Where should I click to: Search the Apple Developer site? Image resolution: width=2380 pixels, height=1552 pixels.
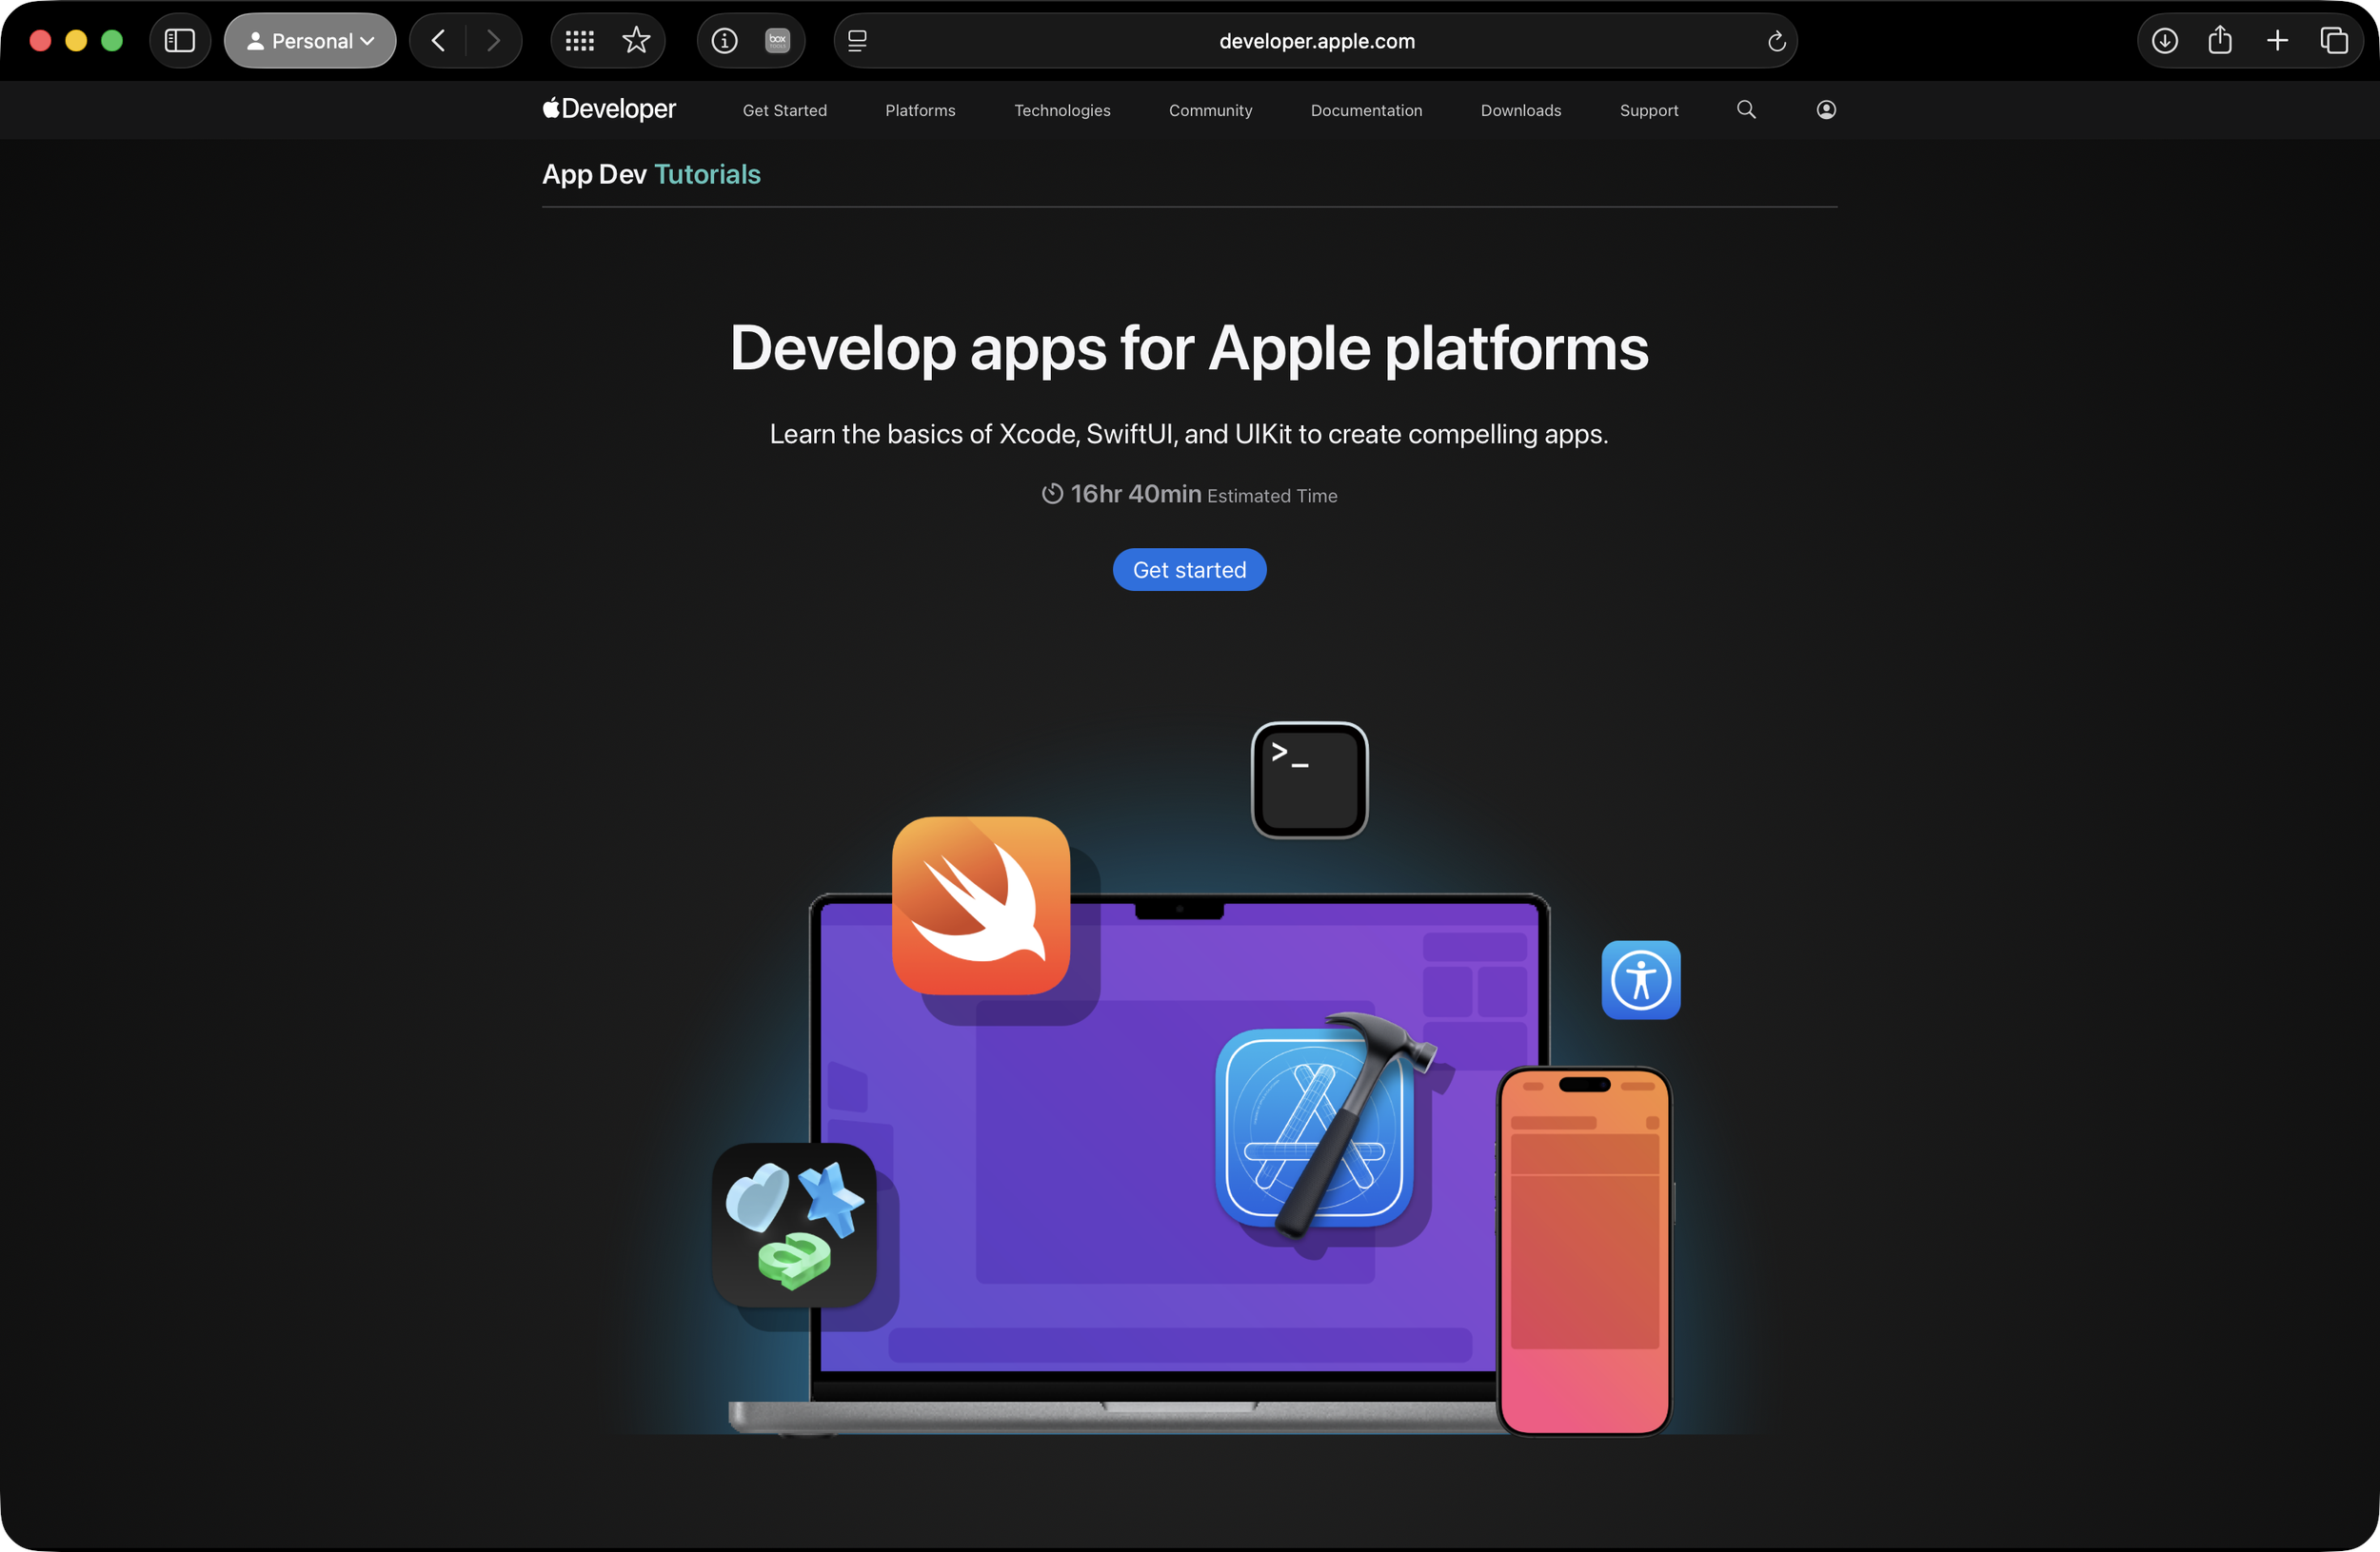pyautogui.click(x=1746, y=110)
